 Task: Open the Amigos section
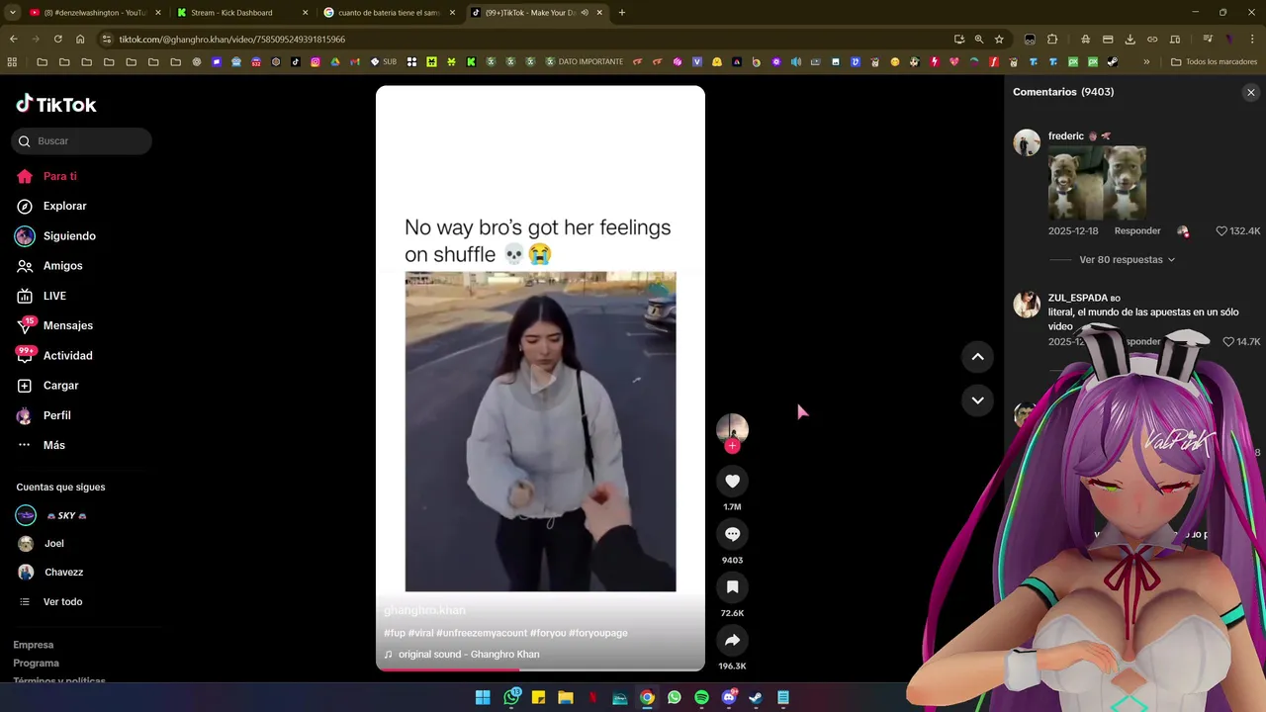pos(49,266)
